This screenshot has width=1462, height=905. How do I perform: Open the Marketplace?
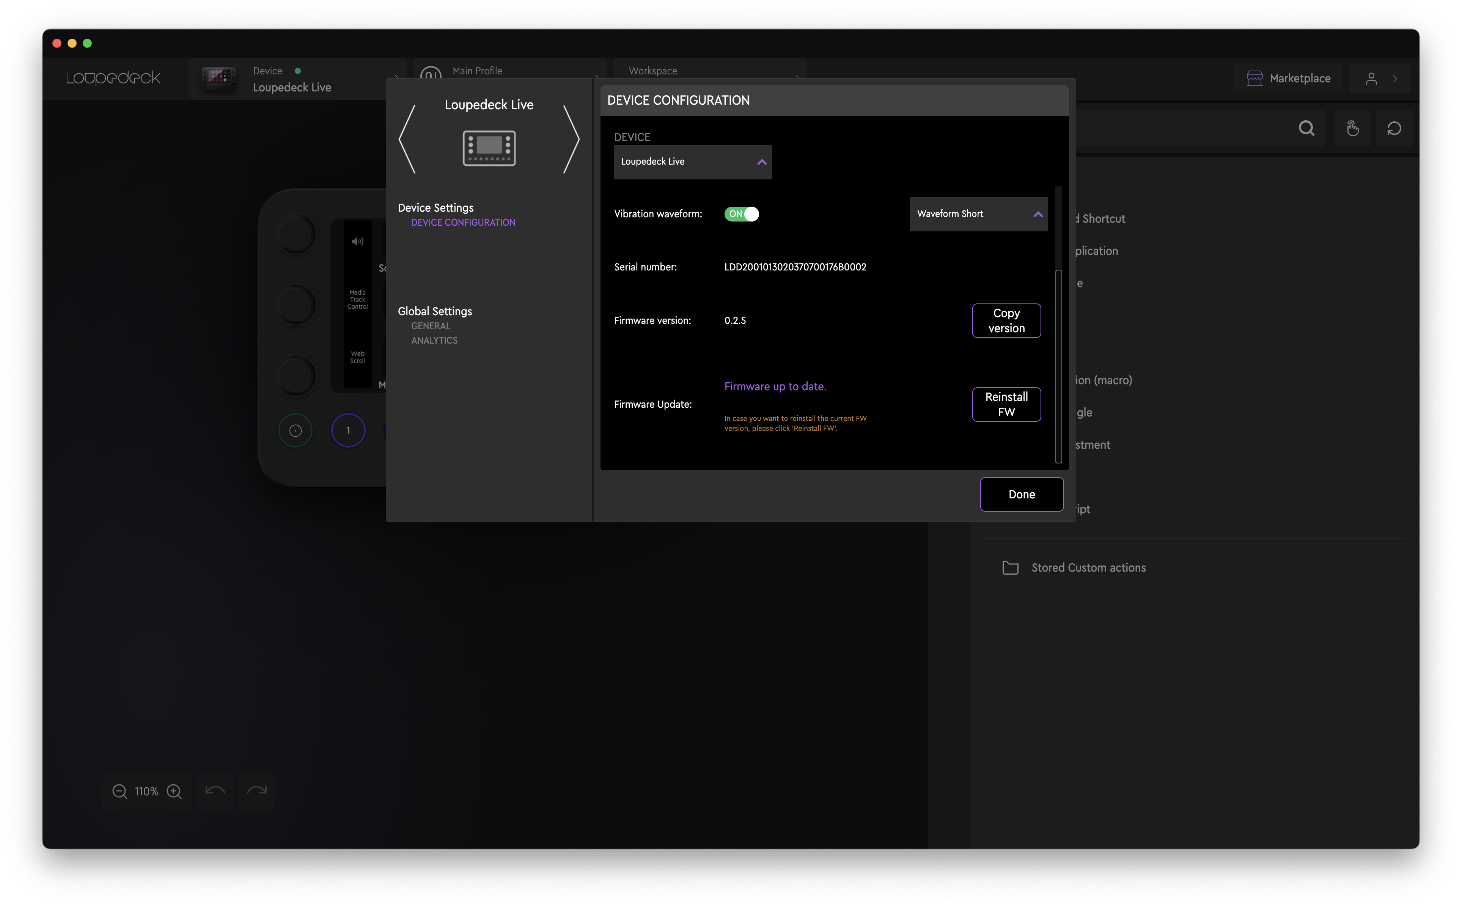coord(1288,78)
